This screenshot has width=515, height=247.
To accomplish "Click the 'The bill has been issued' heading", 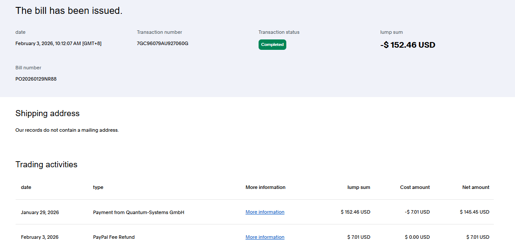I will (x=69, y=11).
